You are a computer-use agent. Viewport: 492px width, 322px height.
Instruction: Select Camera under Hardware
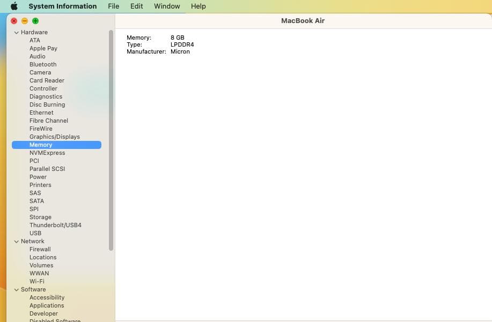[40, 72]
